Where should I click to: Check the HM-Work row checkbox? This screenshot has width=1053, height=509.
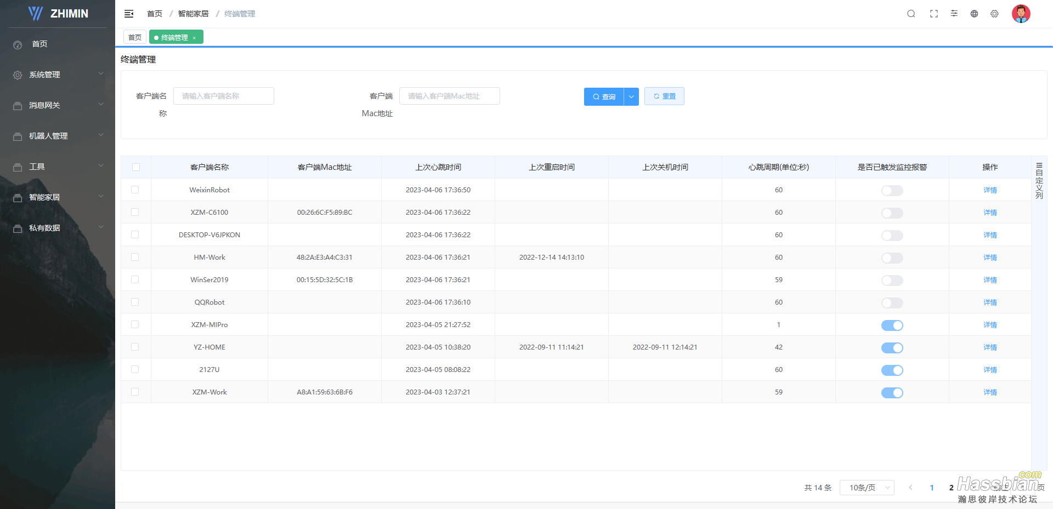[135, 257]
